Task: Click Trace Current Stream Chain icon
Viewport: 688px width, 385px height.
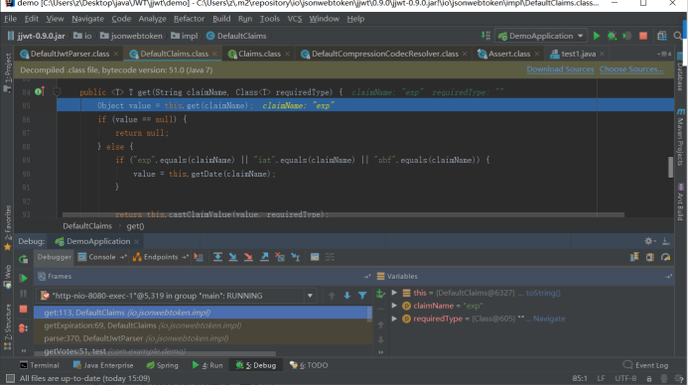Action: click(x=330, y=257)
